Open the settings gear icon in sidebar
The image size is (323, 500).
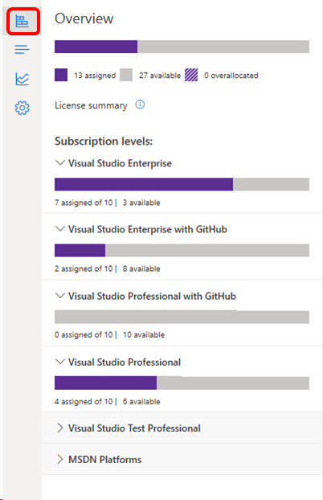(22, 108)
